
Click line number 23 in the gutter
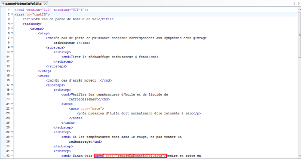click(x=8, y=113)
